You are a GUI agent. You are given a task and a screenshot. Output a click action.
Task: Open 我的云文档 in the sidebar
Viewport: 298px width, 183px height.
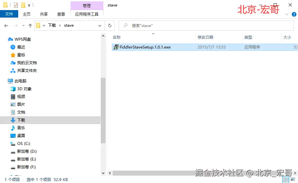(x=27, y=63)
